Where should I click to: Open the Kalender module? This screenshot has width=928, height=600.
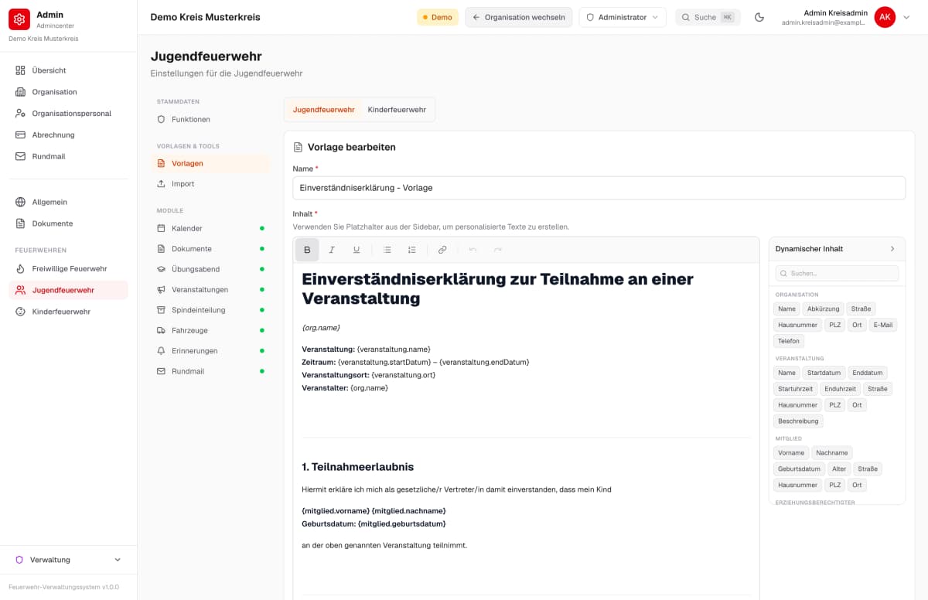coord(210,228)
